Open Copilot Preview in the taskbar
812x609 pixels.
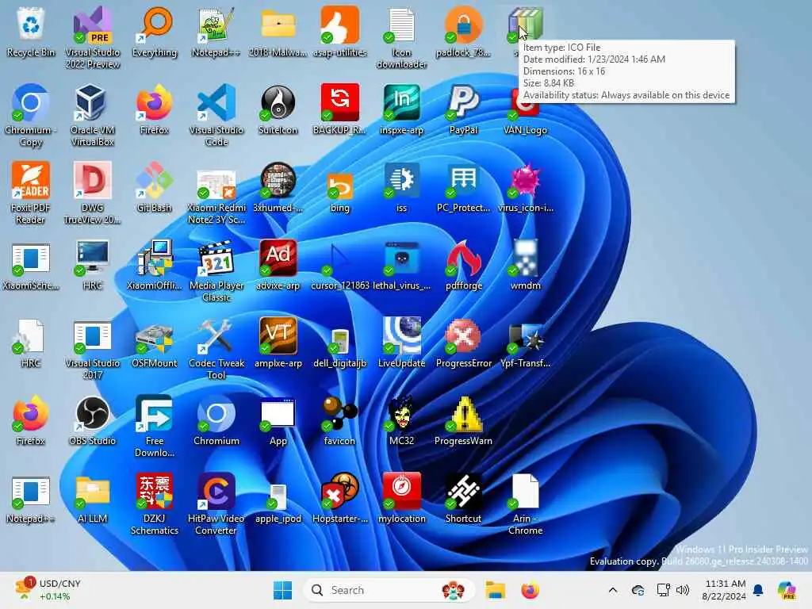(787, 590)
